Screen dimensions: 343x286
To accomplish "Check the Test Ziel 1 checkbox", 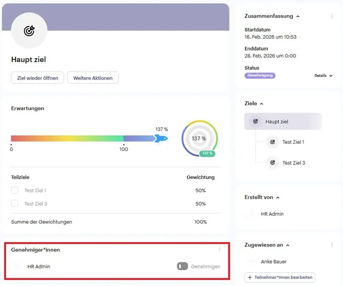I will (15, 190).
